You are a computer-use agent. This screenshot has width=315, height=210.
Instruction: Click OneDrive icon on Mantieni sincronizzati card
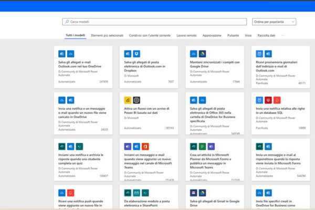[x=193, y=54]
